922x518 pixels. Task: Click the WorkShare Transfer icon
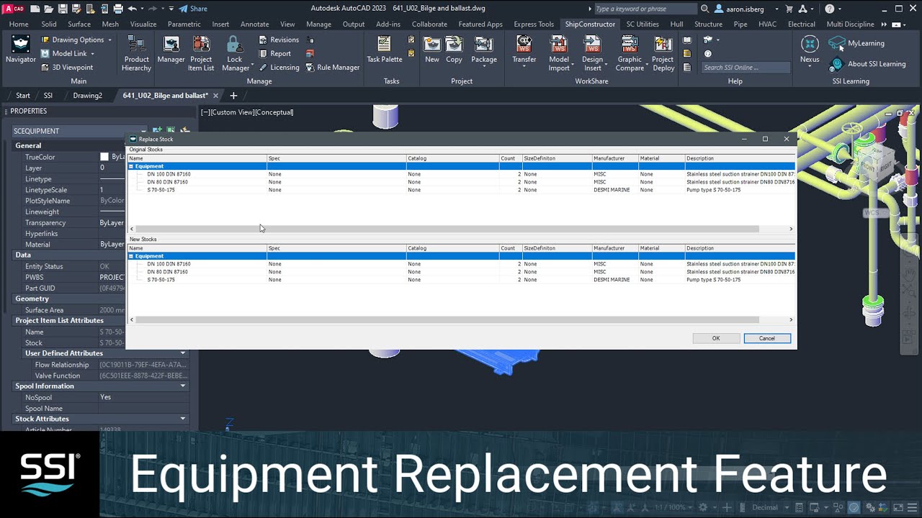(524, 50)
